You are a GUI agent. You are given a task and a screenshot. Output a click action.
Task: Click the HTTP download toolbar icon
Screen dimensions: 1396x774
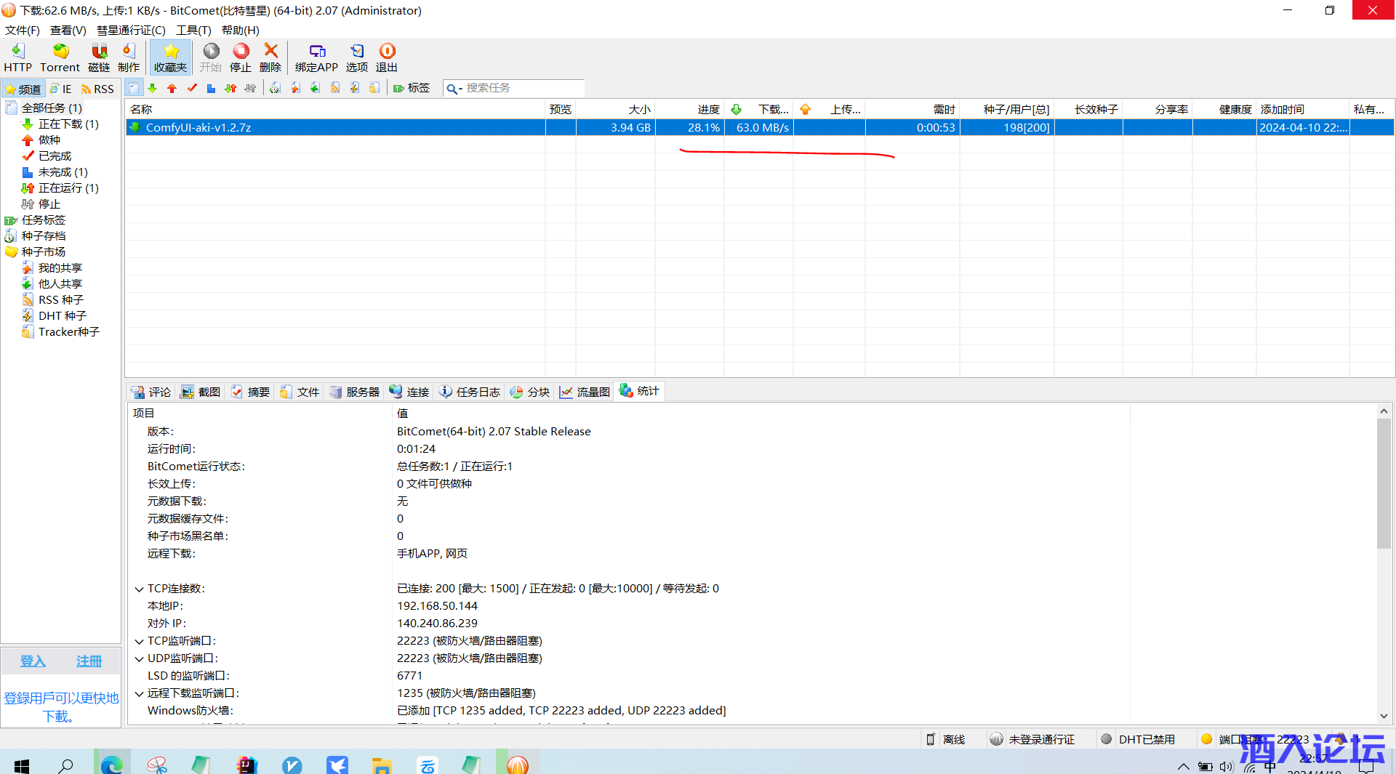pyautogui.click(x=17, y=57)
